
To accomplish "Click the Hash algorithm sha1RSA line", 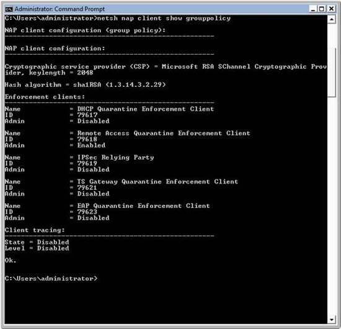I will click(x=86, y=84).
